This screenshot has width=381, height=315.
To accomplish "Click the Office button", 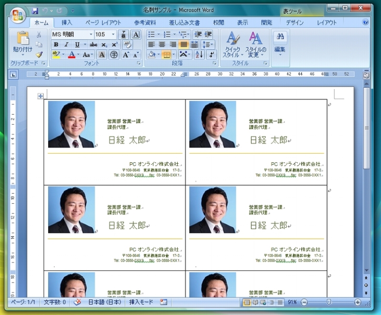I will (x=18, y=14).
